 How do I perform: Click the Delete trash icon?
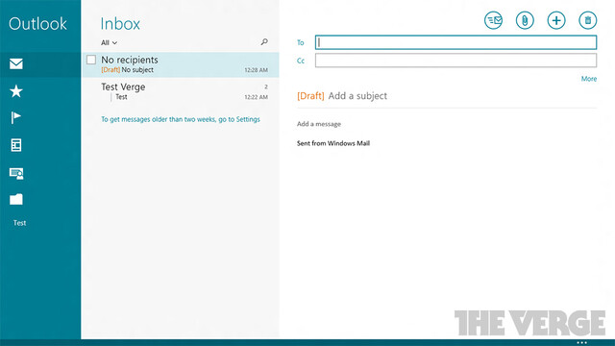[x=587, y=20]
